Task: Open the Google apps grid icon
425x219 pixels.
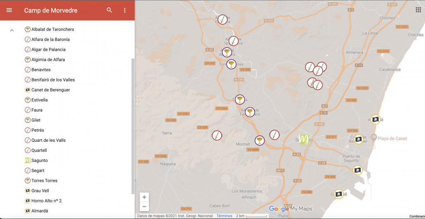Action: pyautogui.click(x=418, y=10)
